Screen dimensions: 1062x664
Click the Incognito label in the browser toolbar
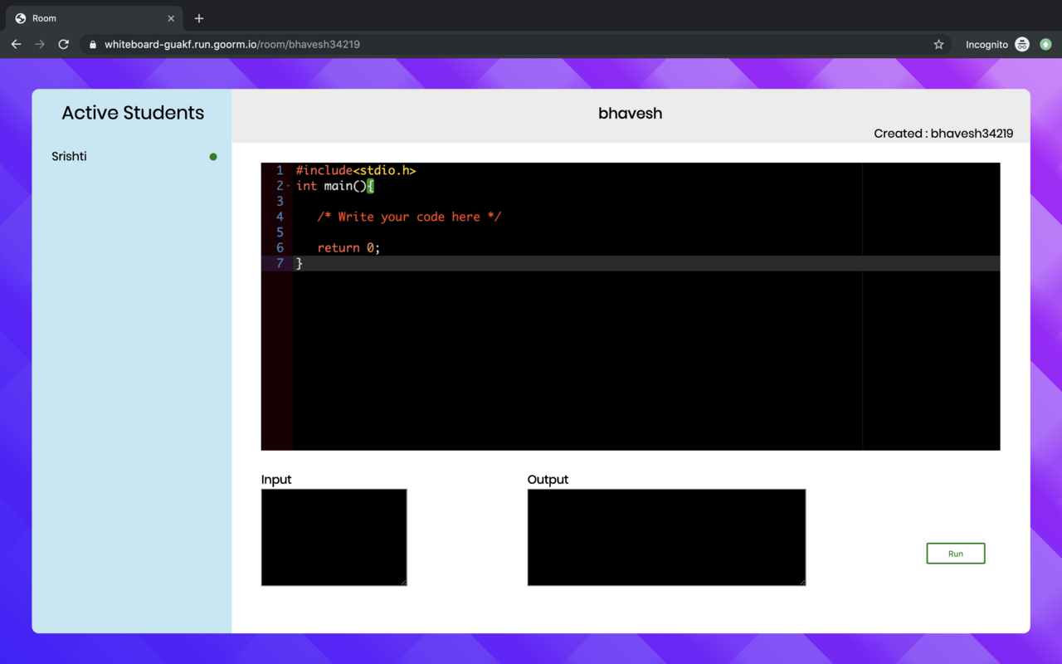(986, 45)
